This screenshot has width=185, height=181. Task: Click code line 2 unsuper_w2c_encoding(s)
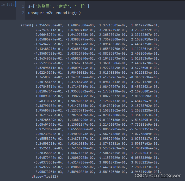[x=54, y=13]
